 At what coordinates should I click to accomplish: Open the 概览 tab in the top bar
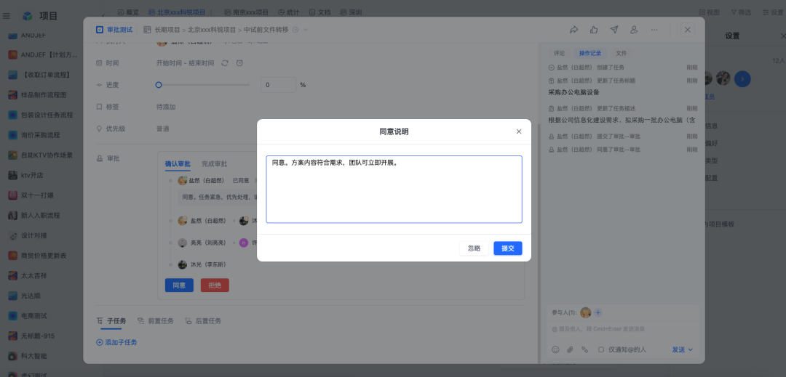coord(128,12)
